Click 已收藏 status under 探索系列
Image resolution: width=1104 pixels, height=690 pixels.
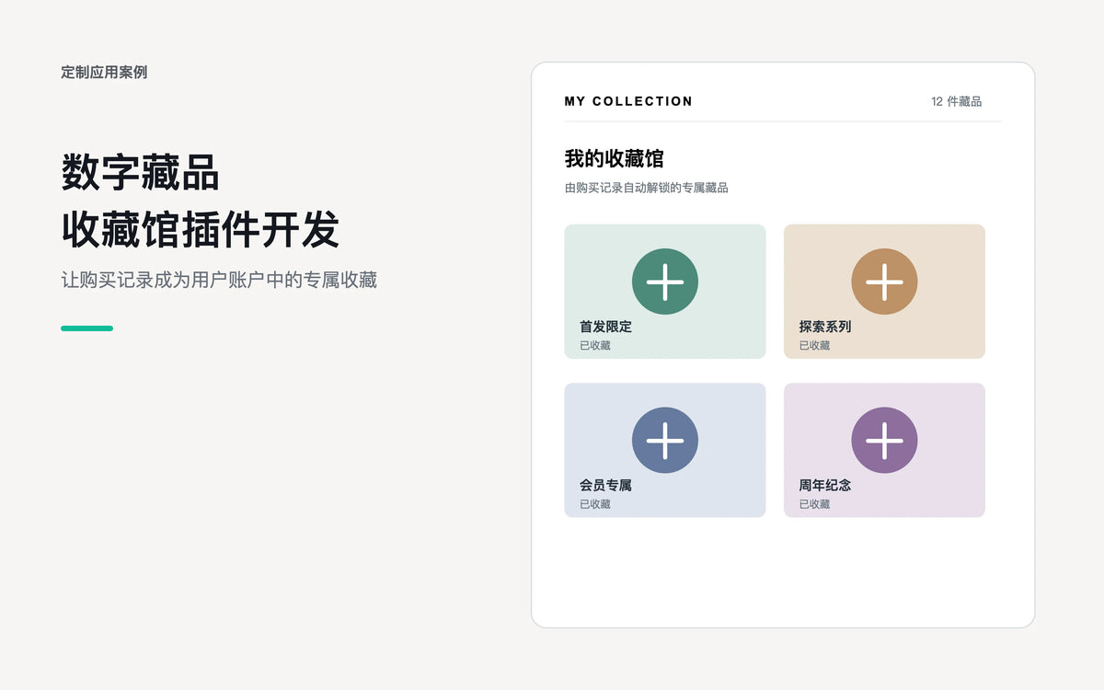click(814, 346)
